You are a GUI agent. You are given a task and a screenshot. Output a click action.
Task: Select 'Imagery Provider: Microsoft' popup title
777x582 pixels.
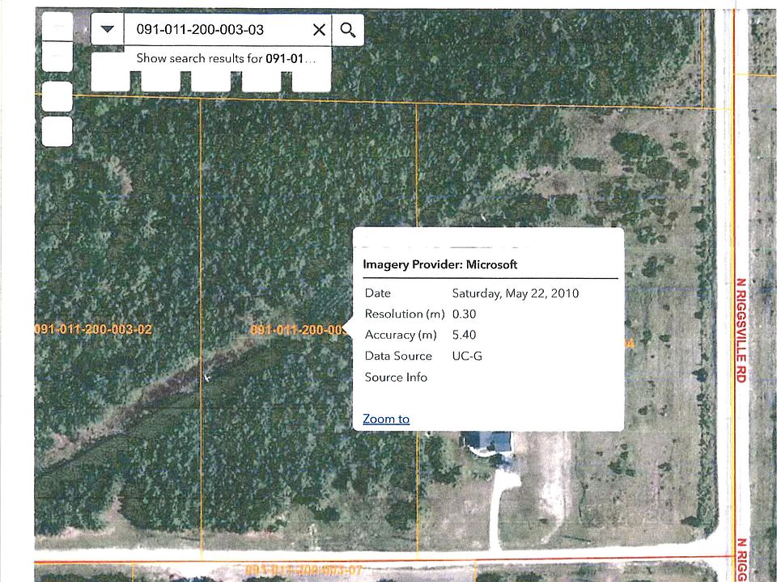[x=440, y=264]
